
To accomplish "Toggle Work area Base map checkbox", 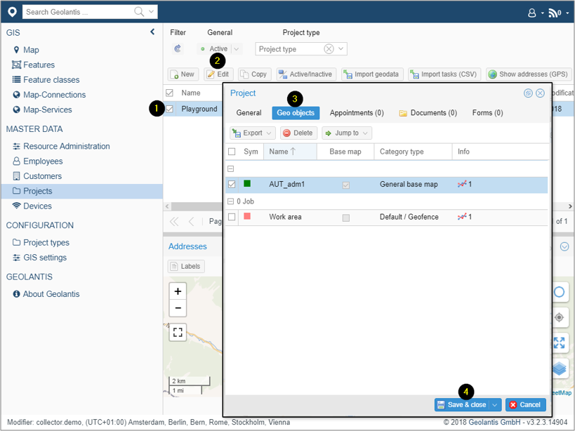I will click(346, 218).
